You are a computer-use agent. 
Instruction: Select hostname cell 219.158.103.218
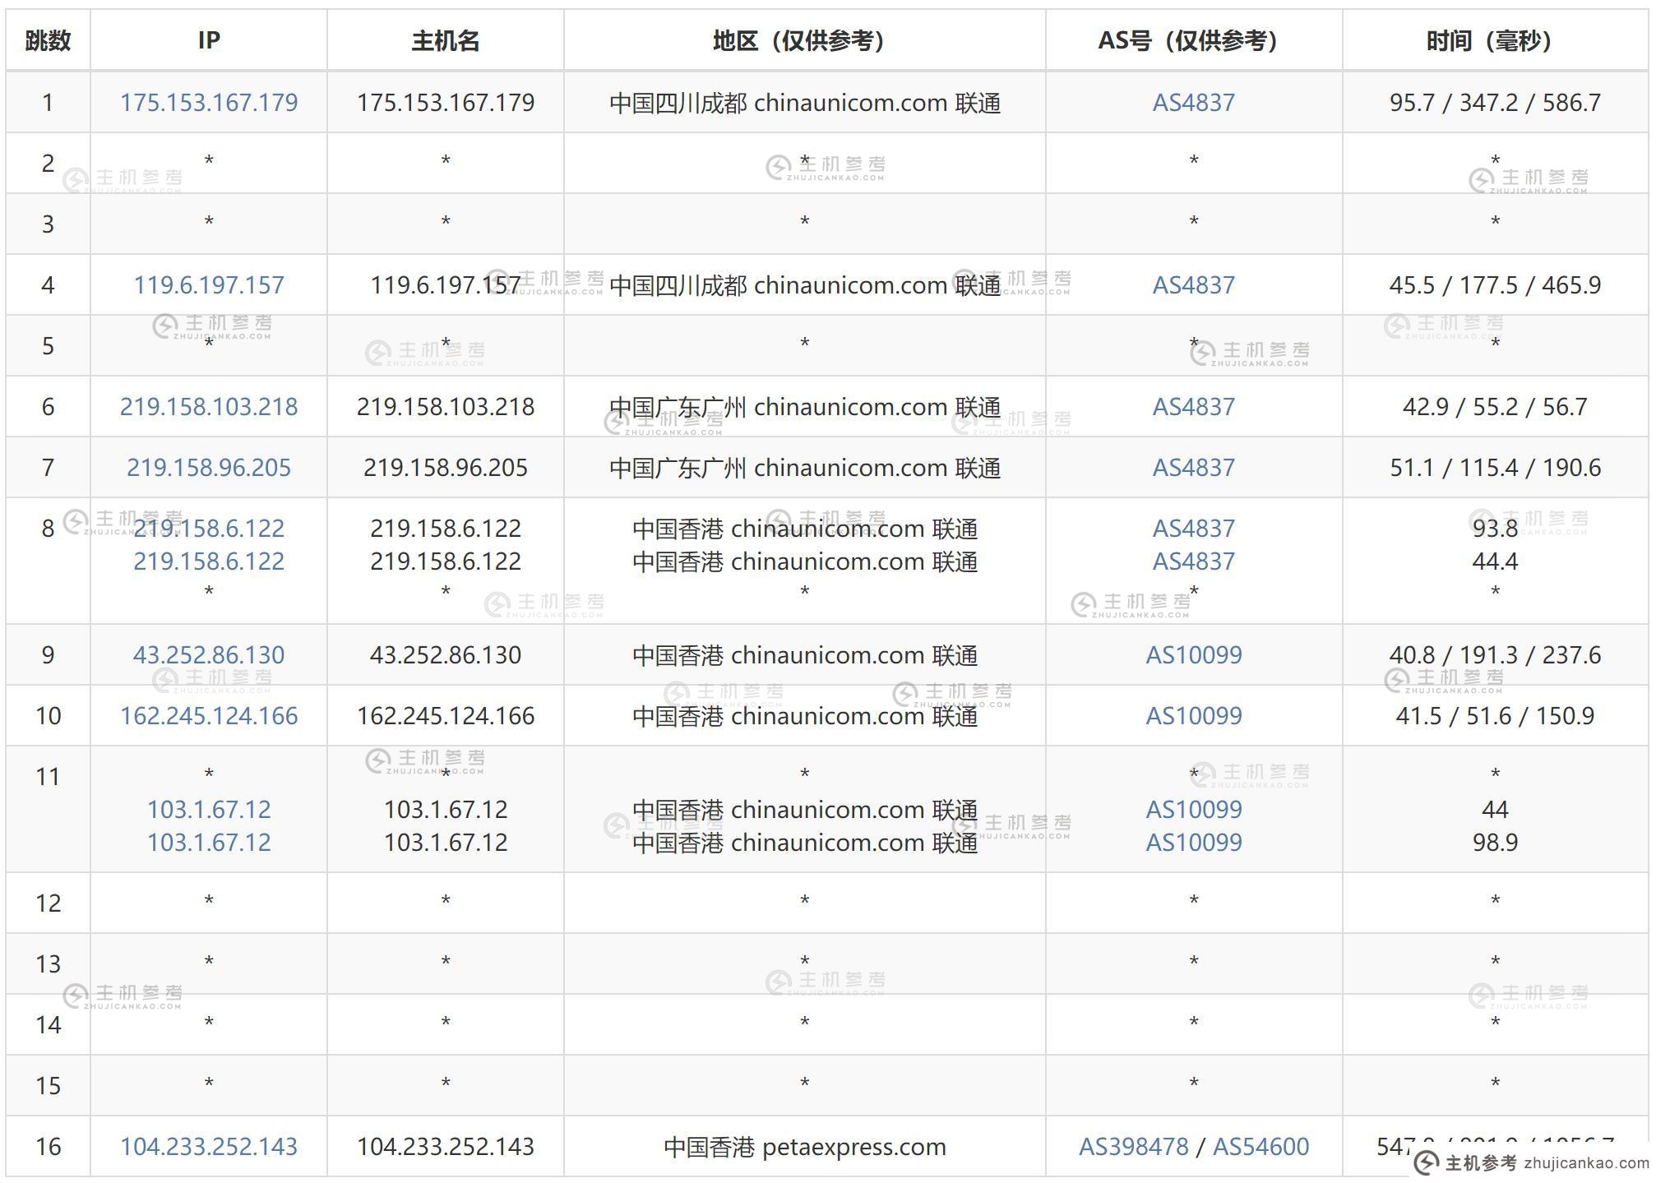click(x=446, y=407)
